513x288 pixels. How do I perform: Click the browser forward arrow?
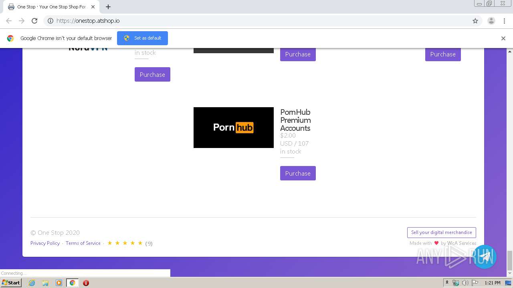[x=22, y=21]
